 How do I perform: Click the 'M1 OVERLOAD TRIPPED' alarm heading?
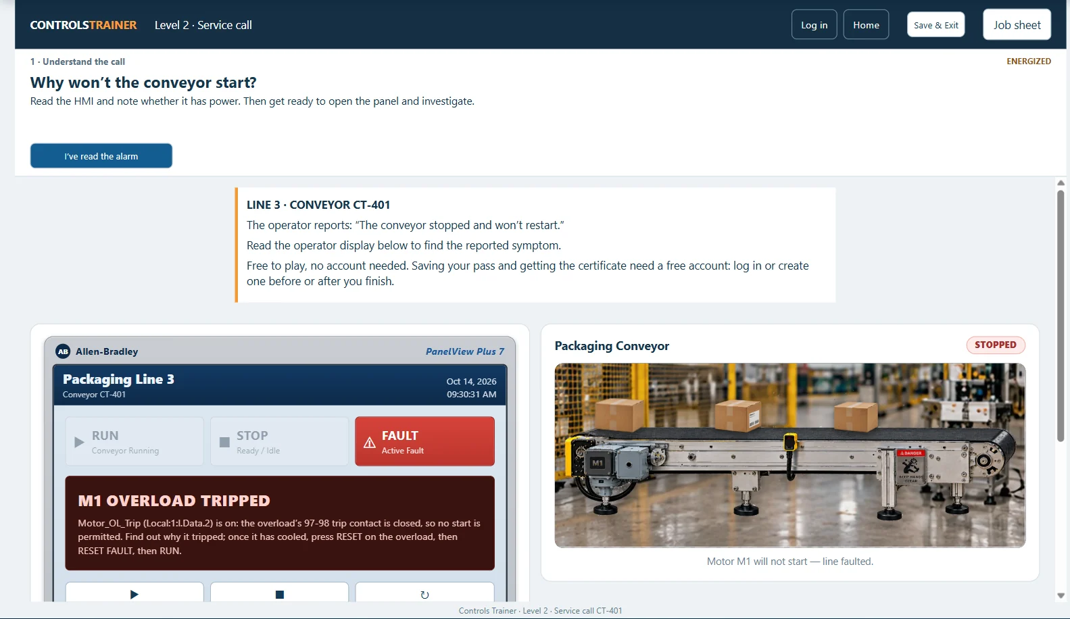174,501
